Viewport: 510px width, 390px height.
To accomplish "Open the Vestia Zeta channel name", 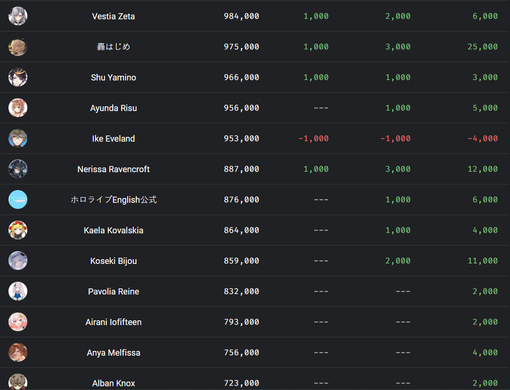I will pos(113,16).
